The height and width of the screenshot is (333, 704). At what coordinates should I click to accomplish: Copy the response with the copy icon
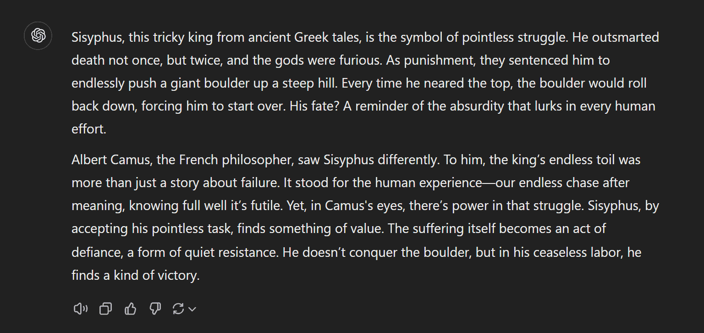[105, 309]
